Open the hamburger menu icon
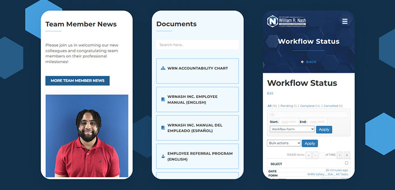Image resolution: width=395 pixels, height=190 pixels. [x=344, y=21]
